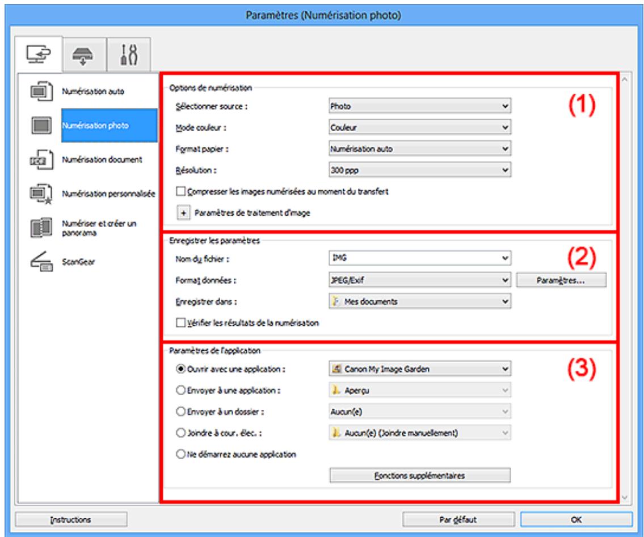Click the Paramètres... button
The height and width of the screenshot is (537, 644).
(561, 280)
